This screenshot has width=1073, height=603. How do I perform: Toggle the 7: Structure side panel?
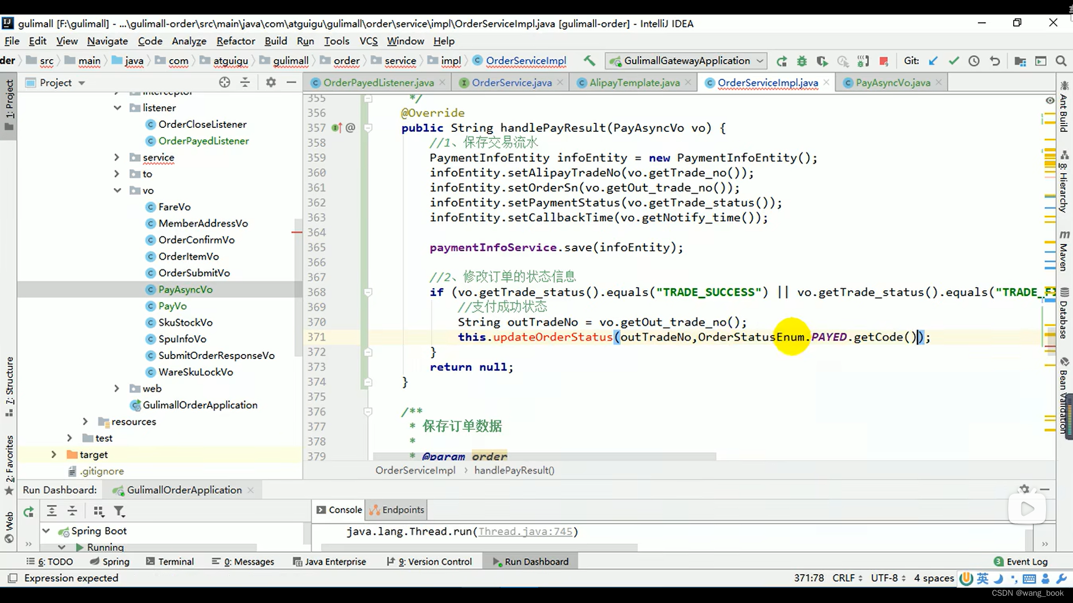(9, 386)
